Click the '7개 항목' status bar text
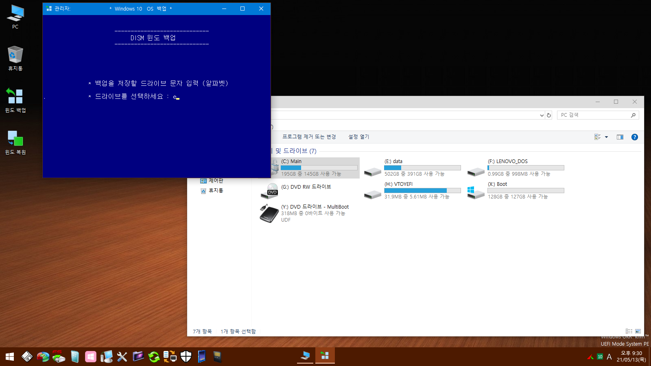 click(x=202, y=331)
